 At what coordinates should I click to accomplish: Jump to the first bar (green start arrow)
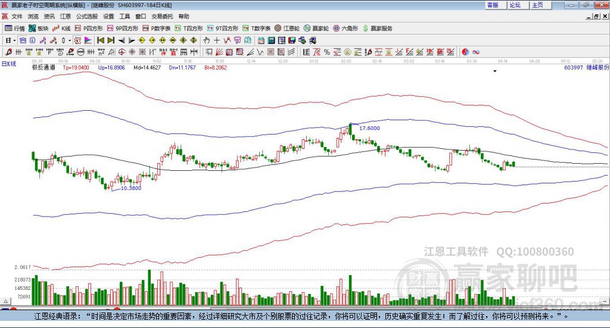[100, 40]
